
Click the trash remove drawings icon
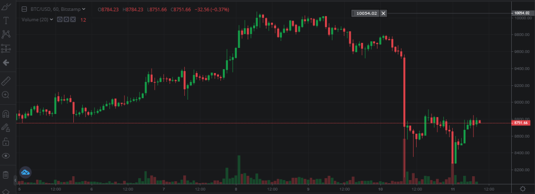coord(6,175)
